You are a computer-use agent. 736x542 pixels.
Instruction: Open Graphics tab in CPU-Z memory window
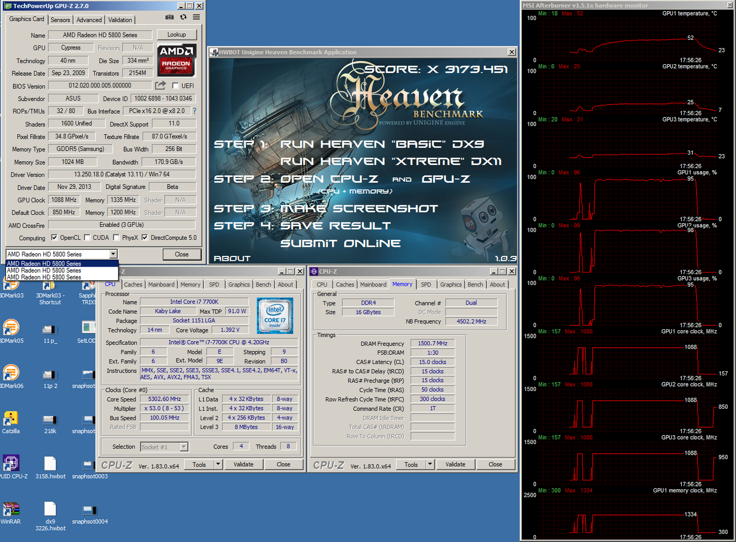click(x=451, y=285)
